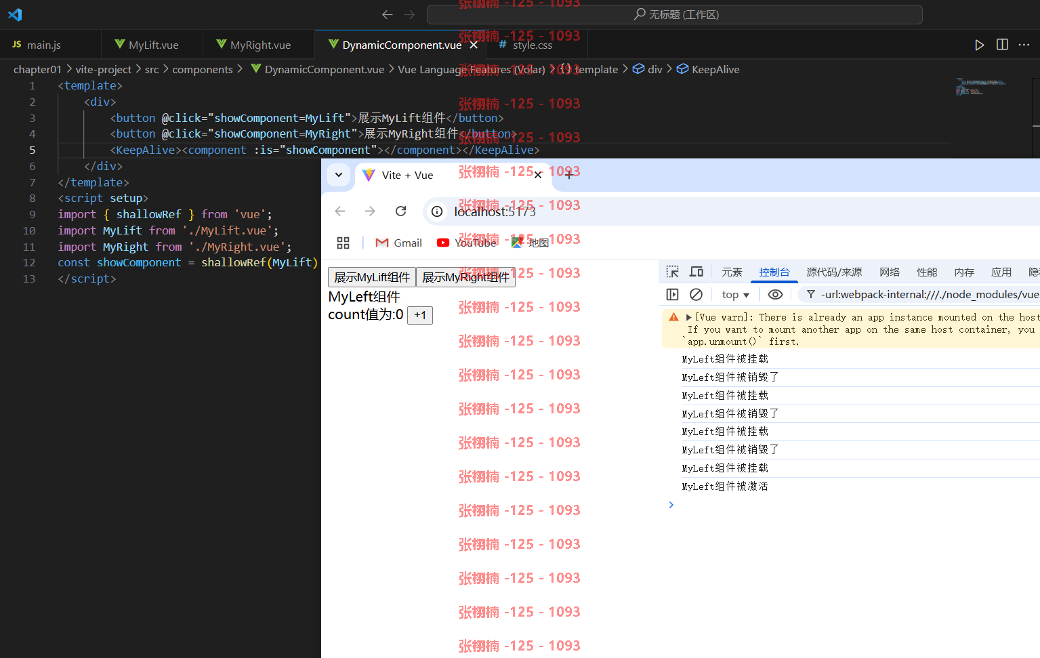The image size is (1040, 658).
Task: Open the Gmail bookmark
Action: 398,243
